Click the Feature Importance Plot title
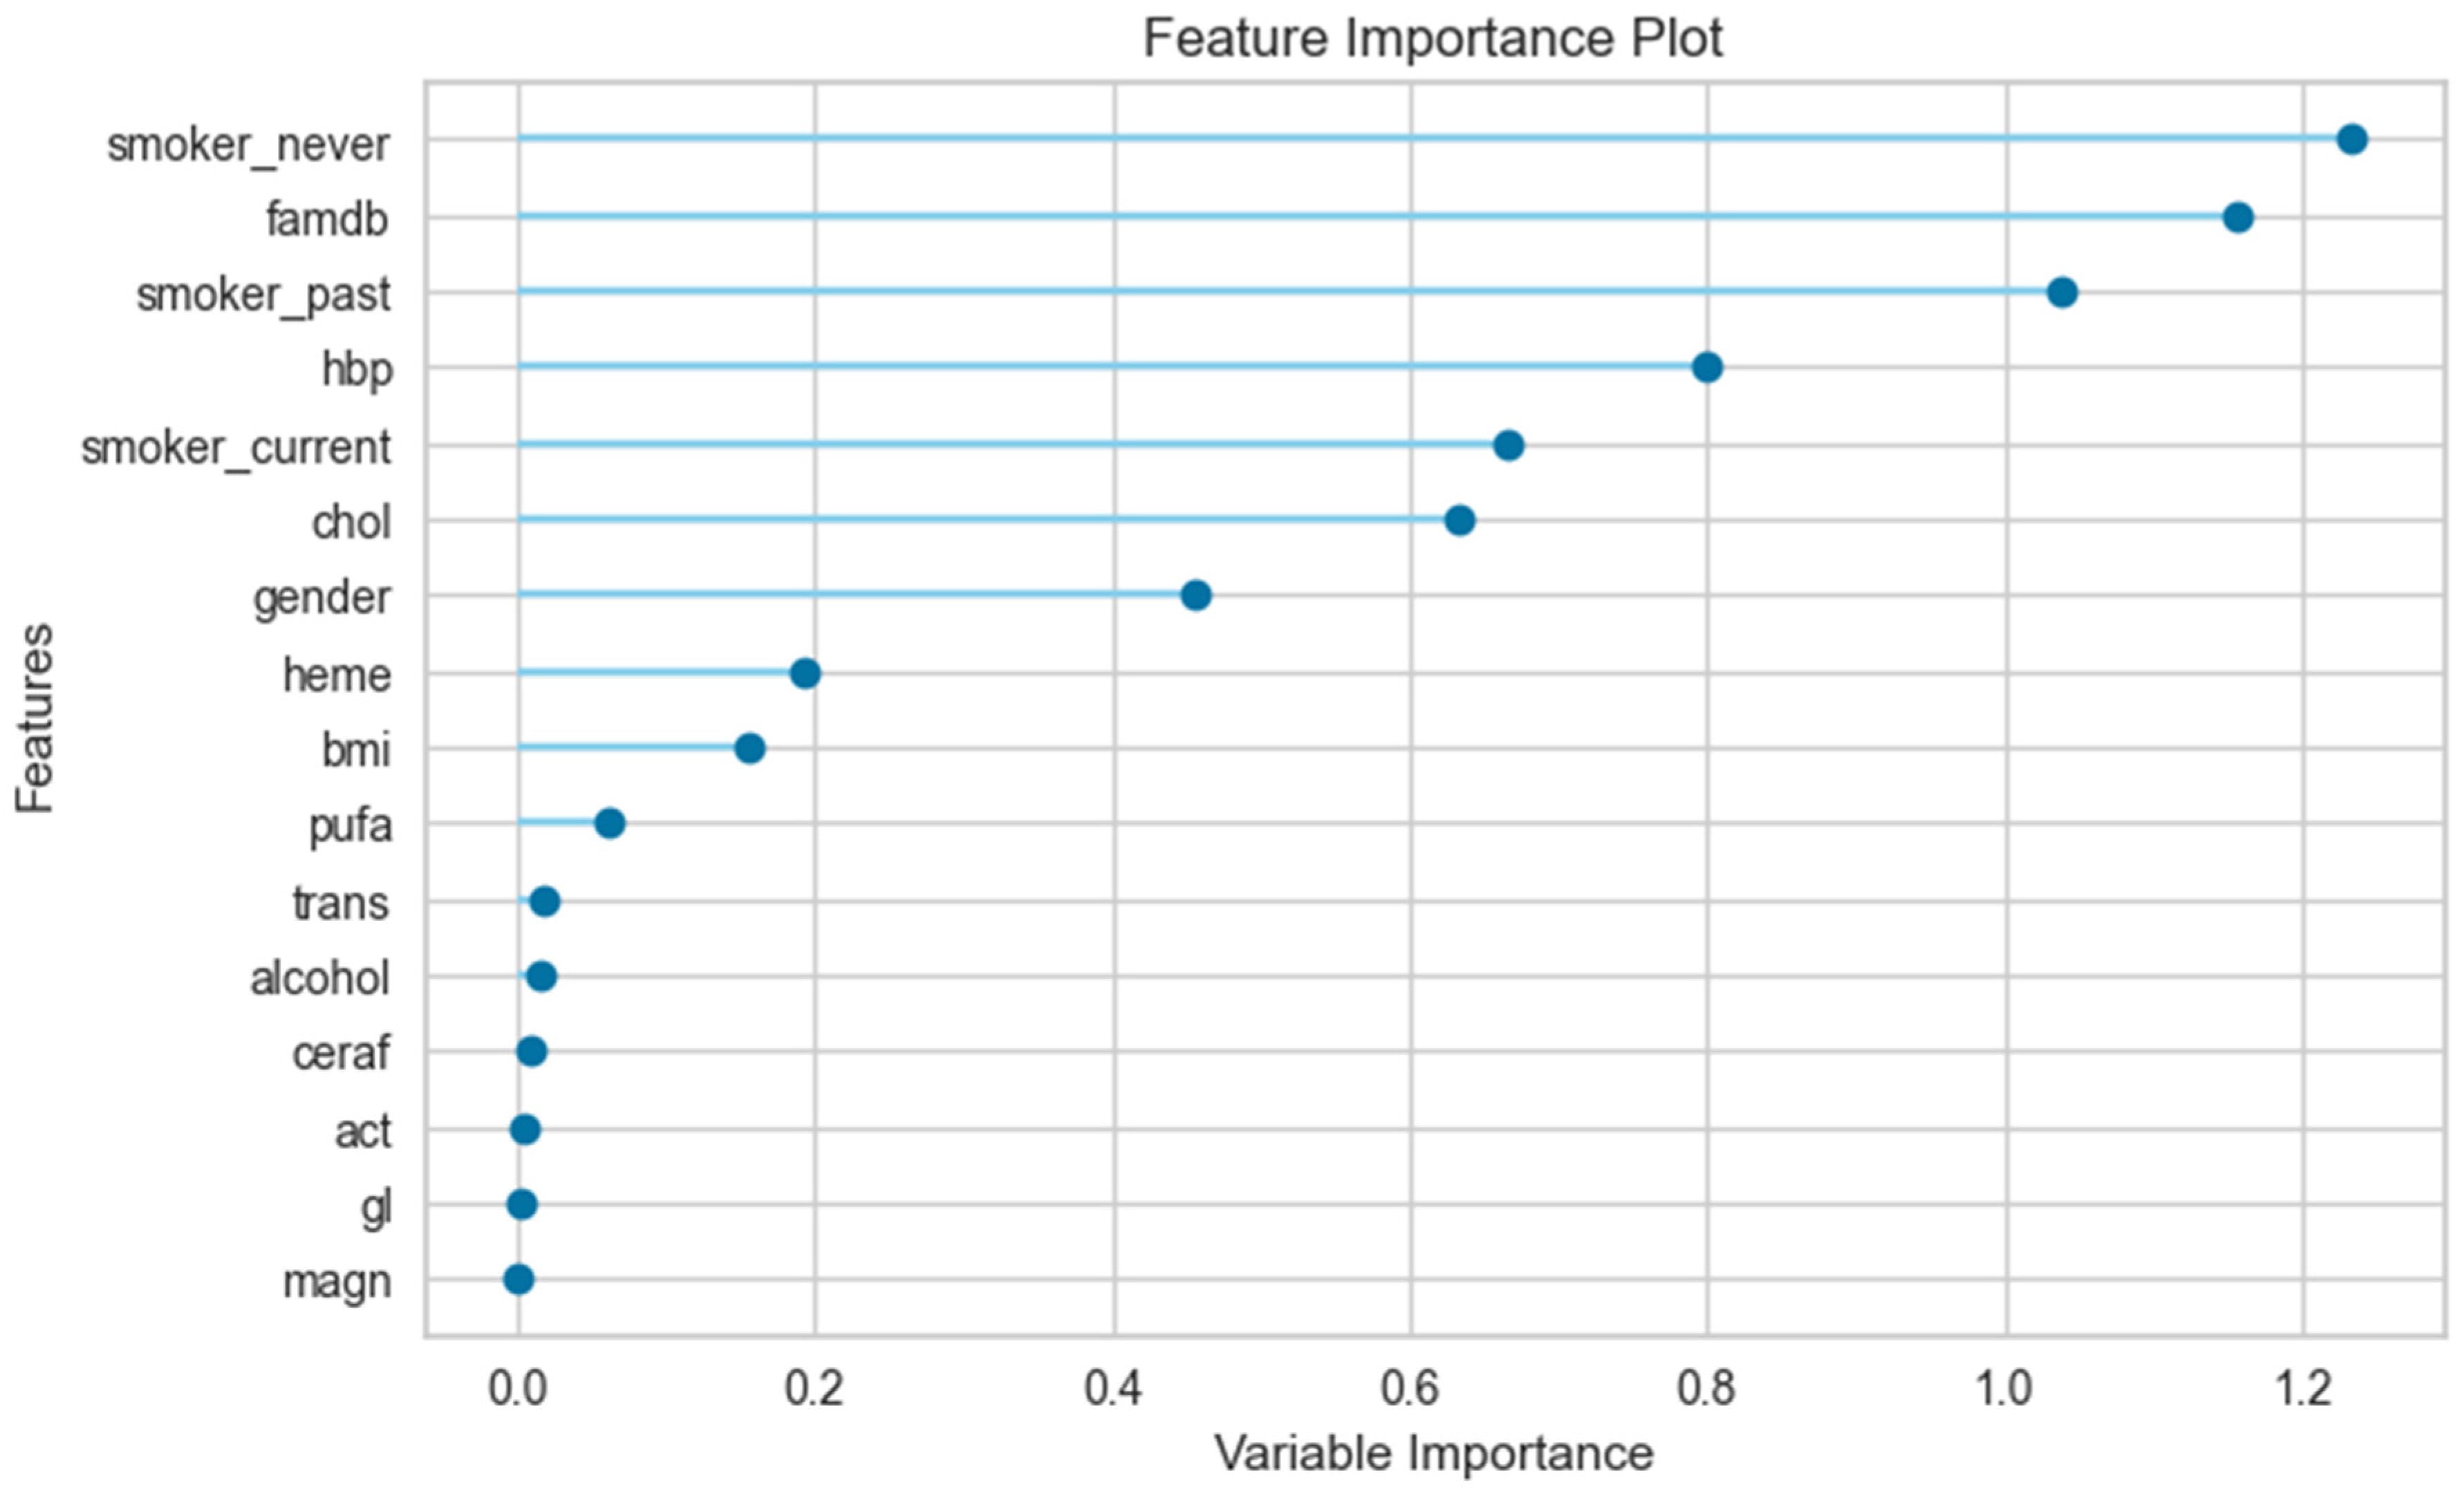 [1432, 40]
